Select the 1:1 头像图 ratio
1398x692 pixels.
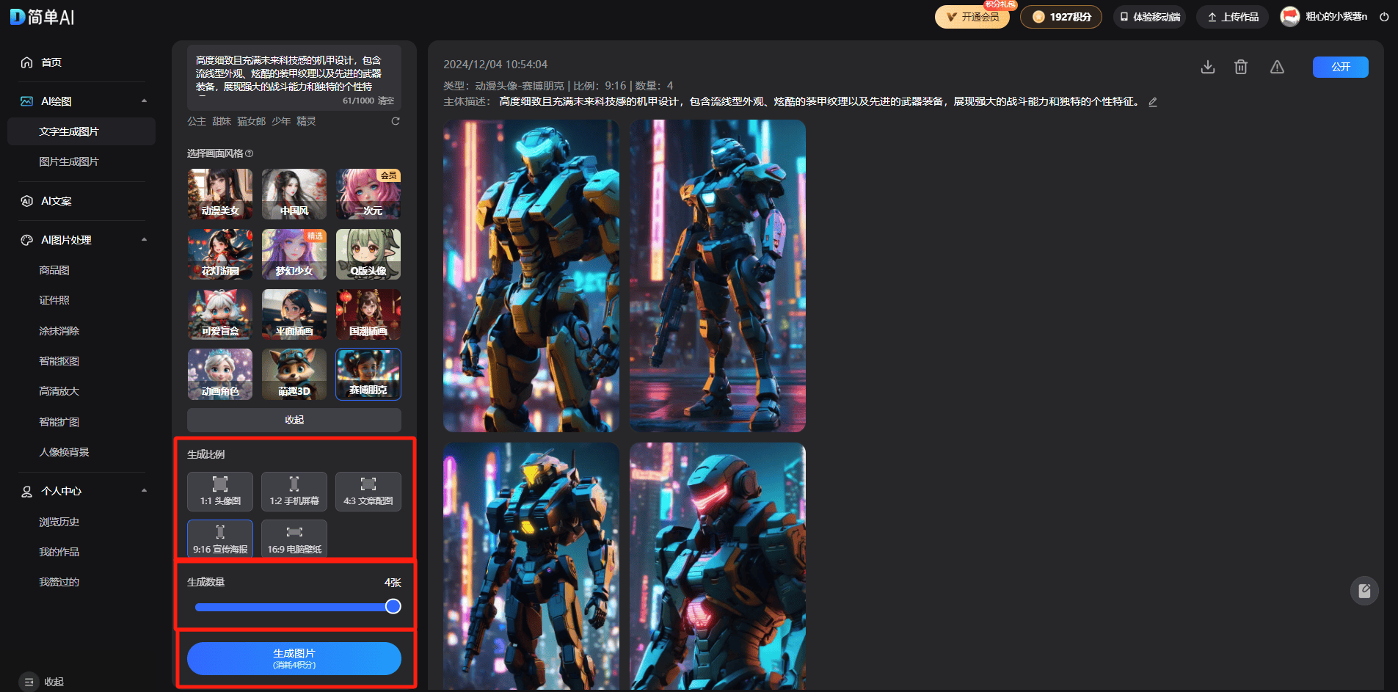point(220,491)
